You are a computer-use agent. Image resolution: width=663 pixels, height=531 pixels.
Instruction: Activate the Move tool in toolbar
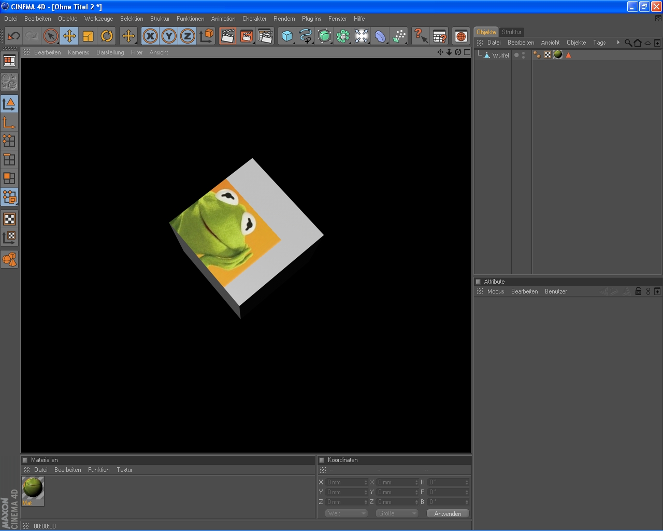point(69,36)
